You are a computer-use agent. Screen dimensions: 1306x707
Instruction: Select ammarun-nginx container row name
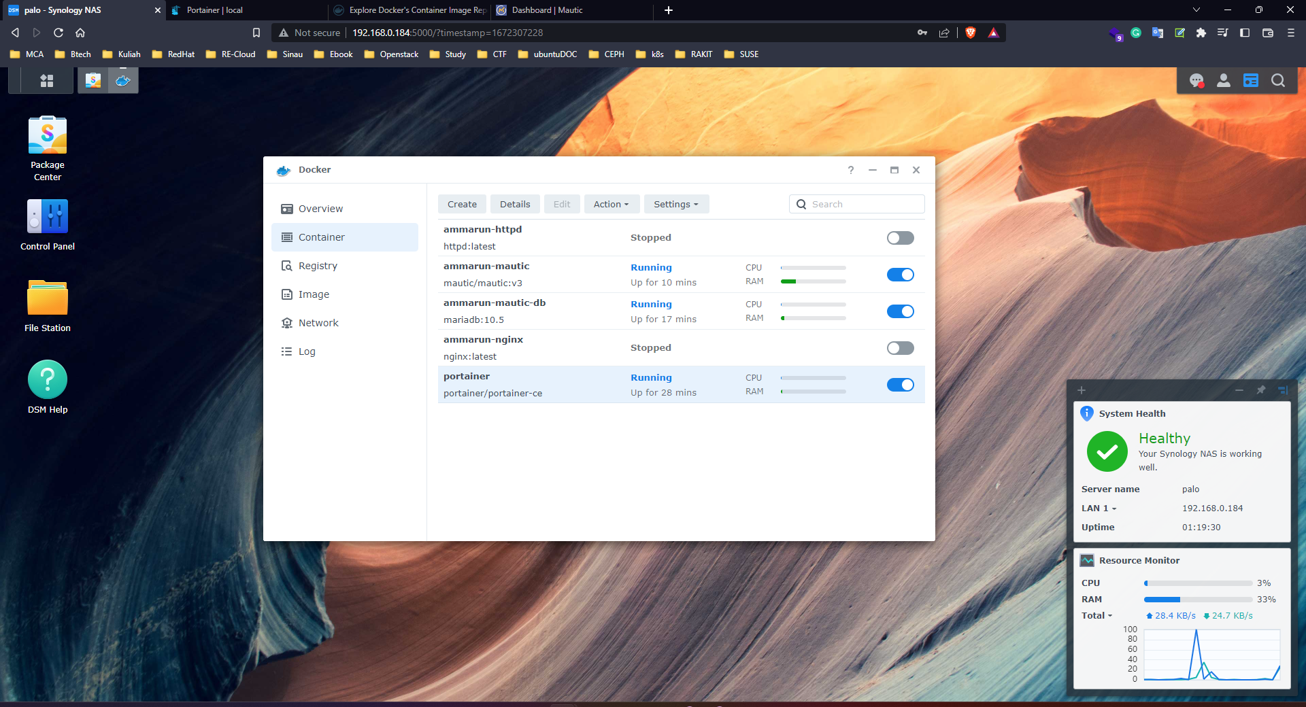tap(483, 339)
